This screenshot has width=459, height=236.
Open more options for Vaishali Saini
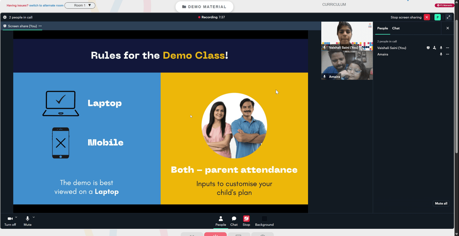(447, 48)
